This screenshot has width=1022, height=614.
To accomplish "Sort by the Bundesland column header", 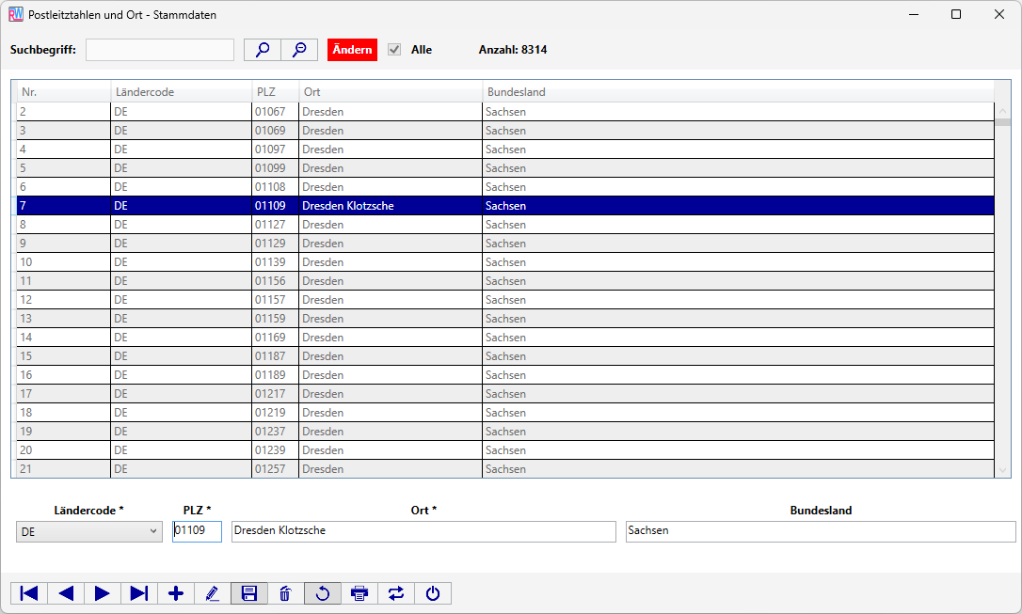I will pos(738,92).
